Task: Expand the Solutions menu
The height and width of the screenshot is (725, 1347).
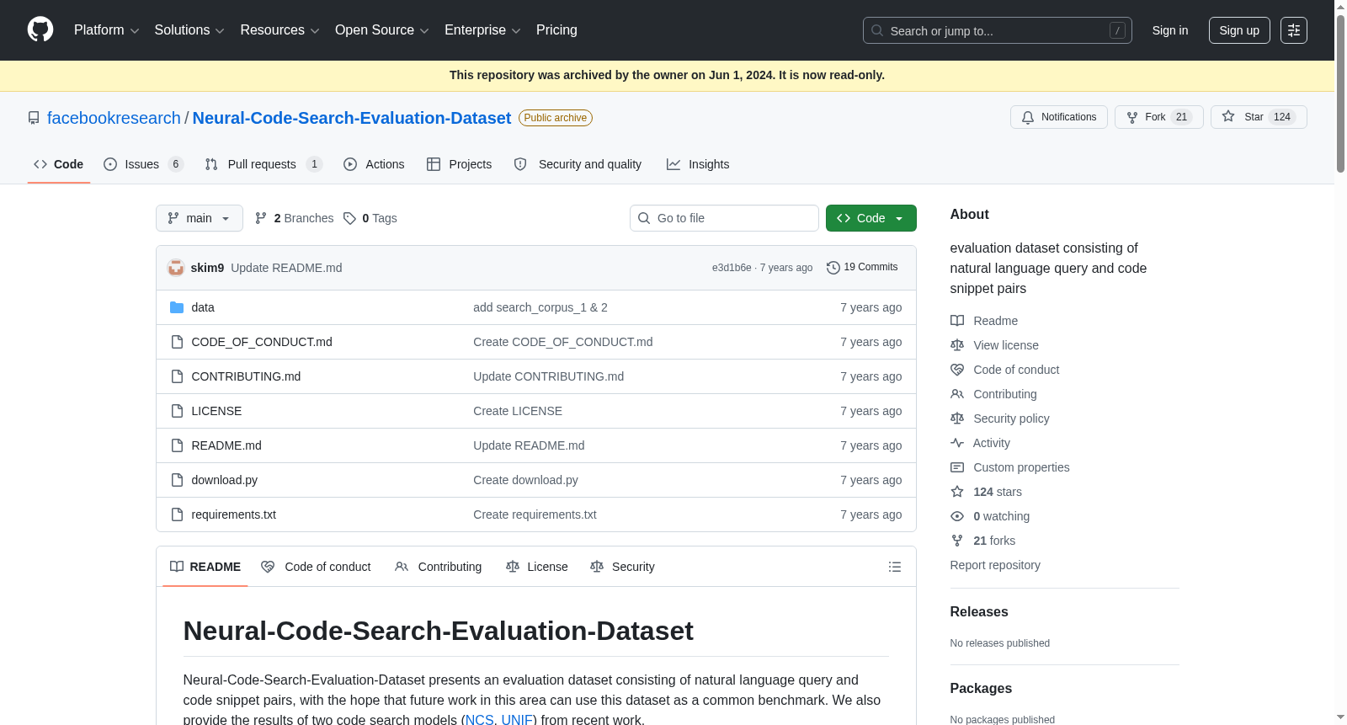Action: [x=189, y=30]
